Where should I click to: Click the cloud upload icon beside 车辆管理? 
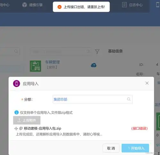(94, 65)
